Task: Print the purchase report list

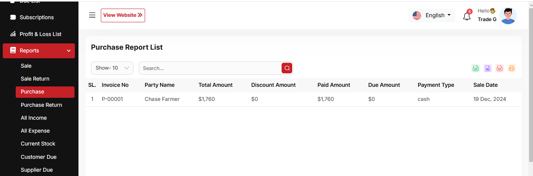Action: click(511, 68)
